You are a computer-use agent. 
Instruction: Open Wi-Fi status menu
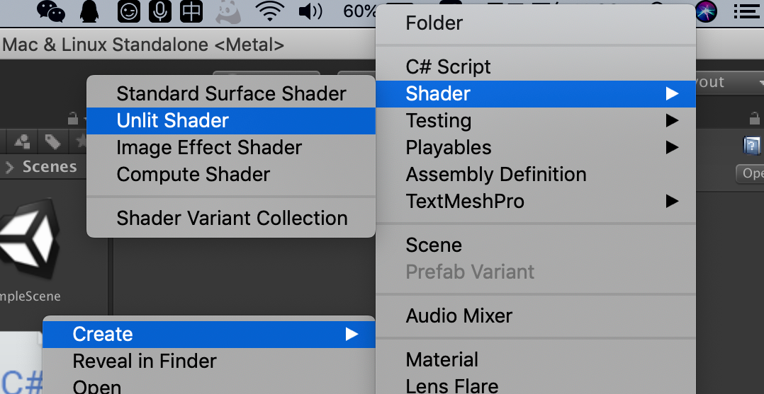click(270, 11)
